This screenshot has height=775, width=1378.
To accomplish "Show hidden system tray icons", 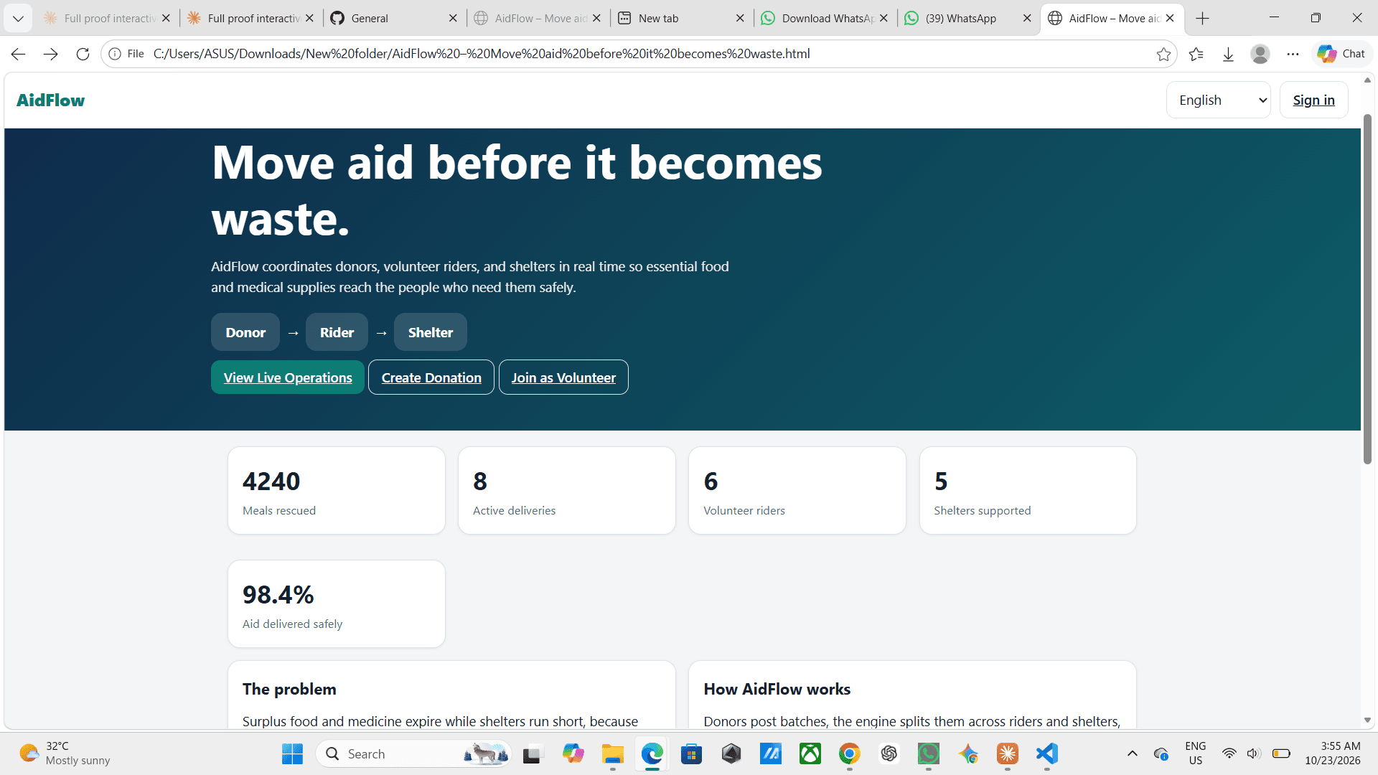I will pyautogui.click(x=1133, y=753).
